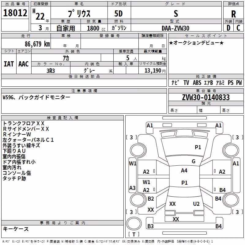Select the 高さ dimension field
The height and width of the screenshot is (245, 245).
tap(232, 110)
